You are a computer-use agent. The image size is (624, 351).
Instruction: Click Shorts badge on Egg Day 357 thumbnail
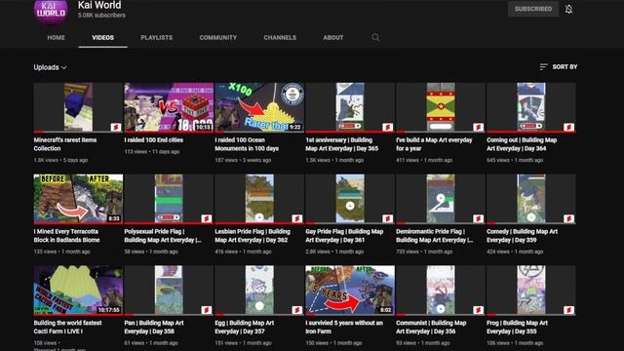[296, 310]
